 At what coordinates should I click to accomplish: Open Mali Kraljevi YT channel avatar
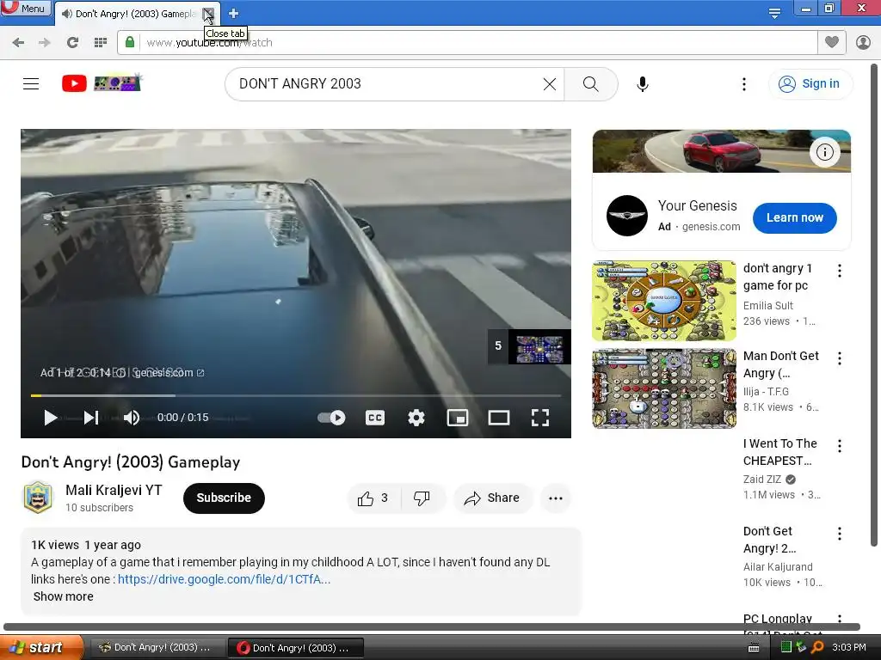[38, 498]
